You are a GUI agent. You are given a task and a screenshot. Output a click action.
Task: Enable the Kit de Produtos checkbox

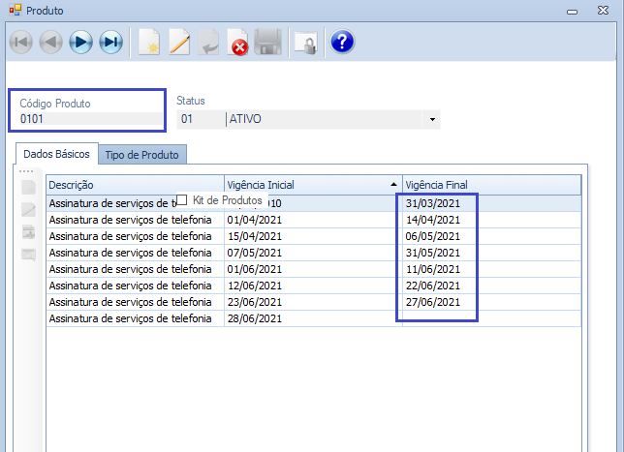point(181,200)
